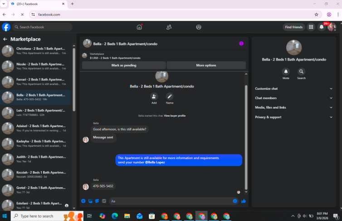The width and height of the screenshot is (342, 221).
Task: Open the profile circle icon in top navigation
Action: [199, 27]
